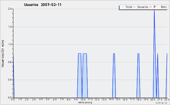Viewport: 170px width, 105px height.
Task: Click the '16 h' x-axis label
Action: tap(125, 99)
